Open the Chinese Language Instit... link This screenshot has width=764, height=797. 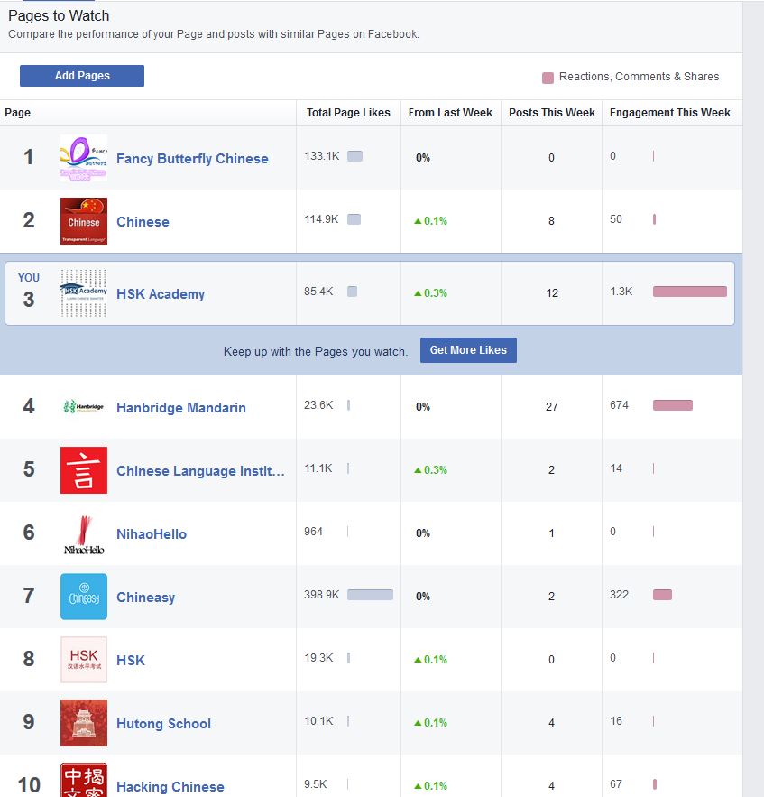pos(200,470)
